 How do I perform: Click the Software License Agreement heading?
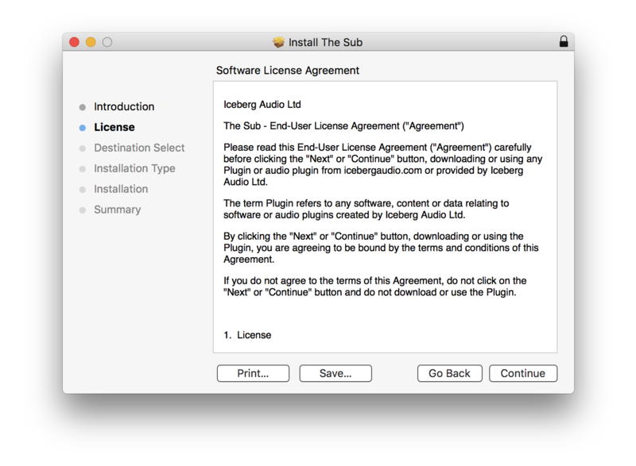coord(288,71)
